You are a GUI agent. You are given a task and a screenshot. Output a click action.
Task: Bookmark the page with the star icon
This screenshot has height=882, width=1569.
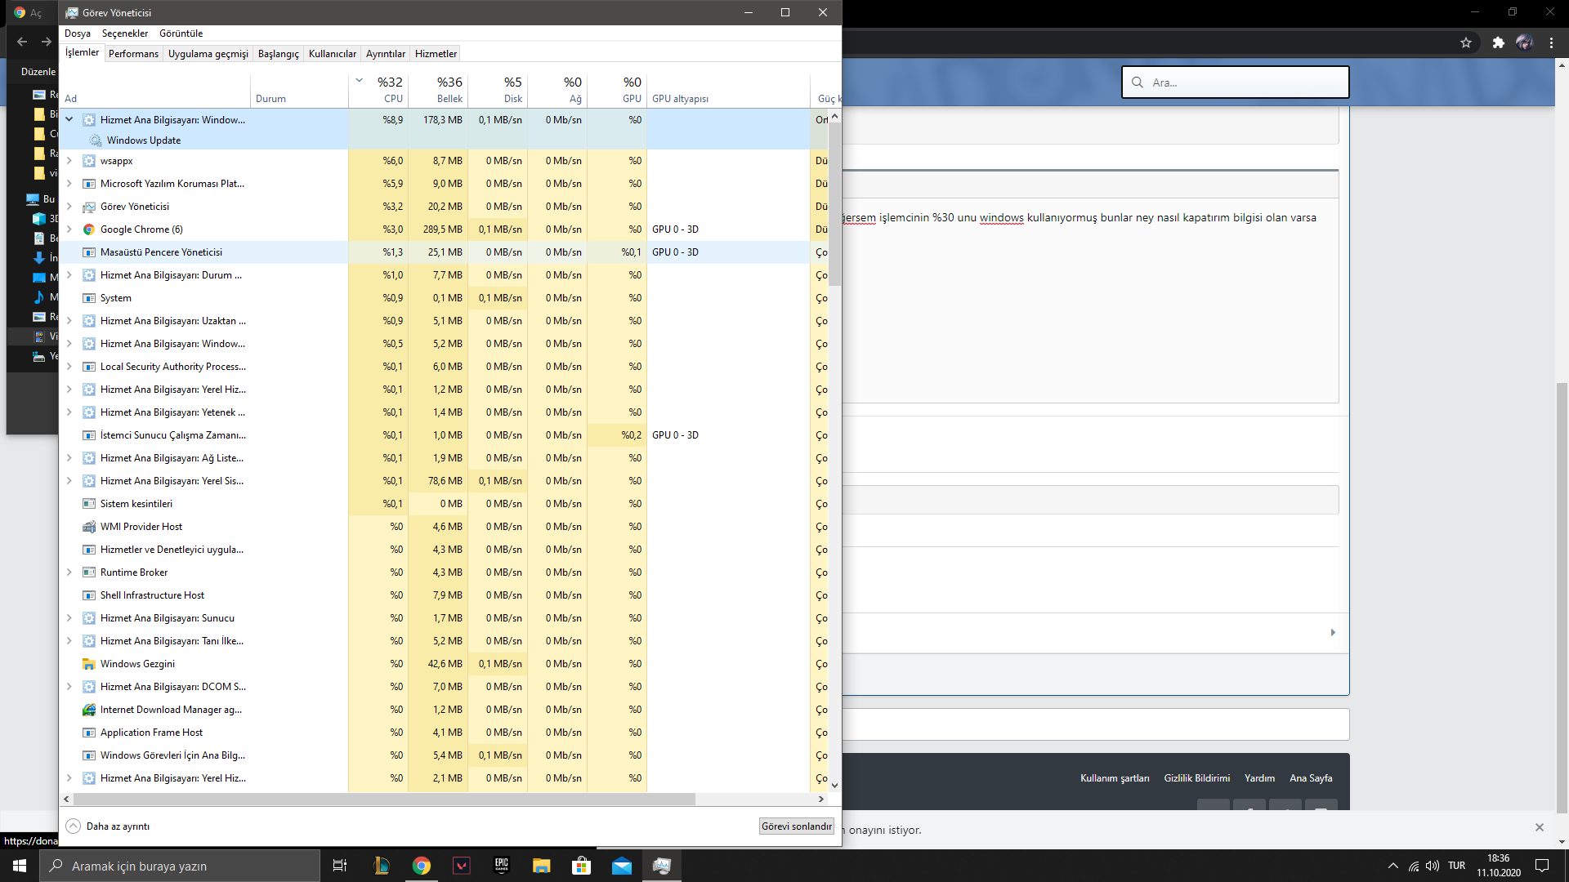pyautogui.click(x=1466, y=42)
